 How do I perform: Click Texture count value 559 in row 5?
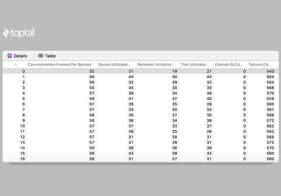click(x=270, y=98)
